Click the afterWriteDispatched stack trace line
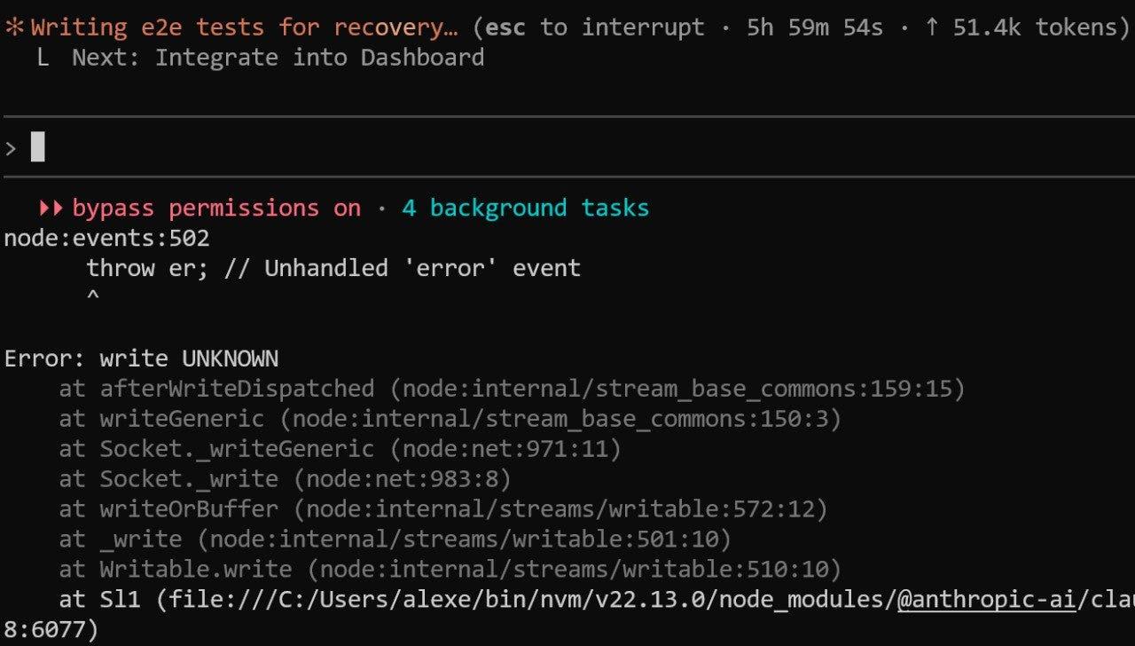This screenshot has height=646, width=1135. pos(511,389)
